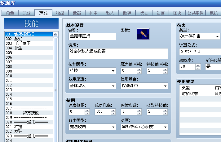Expand the 命中类型 dropdown showing 魔法攻击

pyautogui.click(x=92, y=127)
